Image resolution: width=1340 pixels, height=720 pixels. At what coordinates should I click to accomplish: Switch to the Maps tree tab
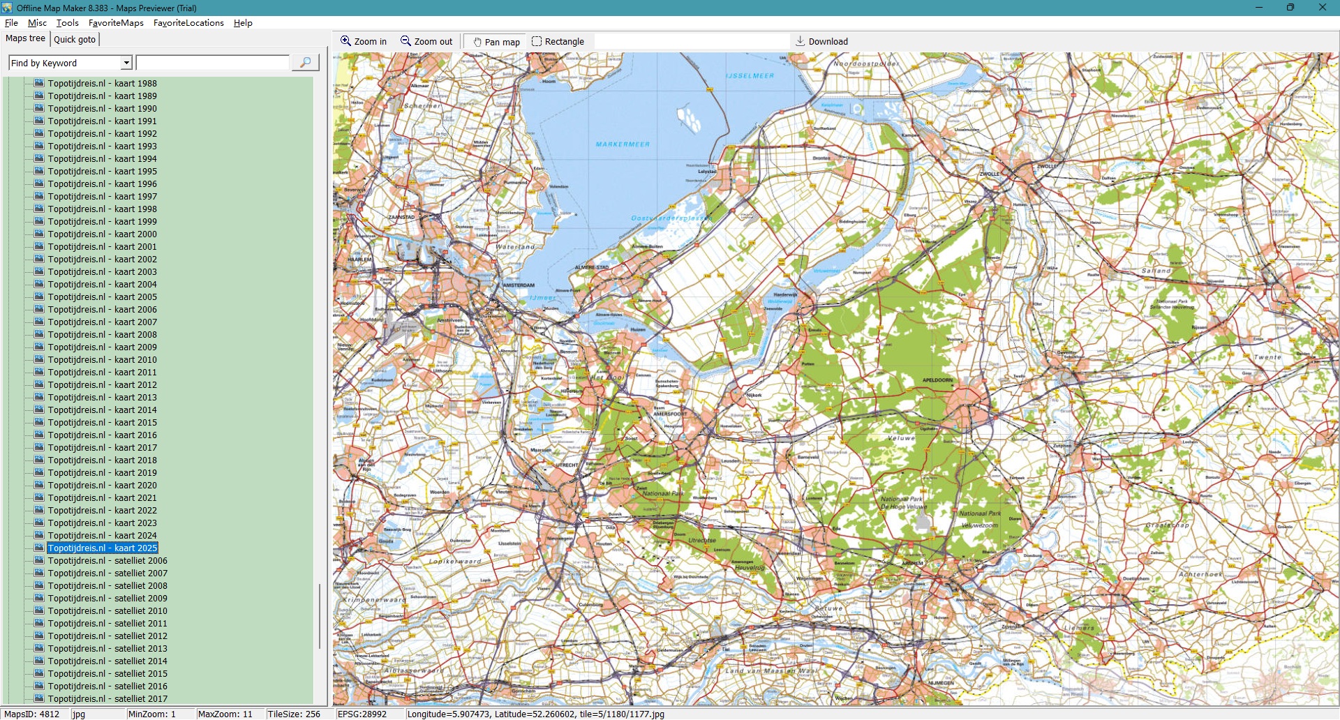tap(25, 38)
